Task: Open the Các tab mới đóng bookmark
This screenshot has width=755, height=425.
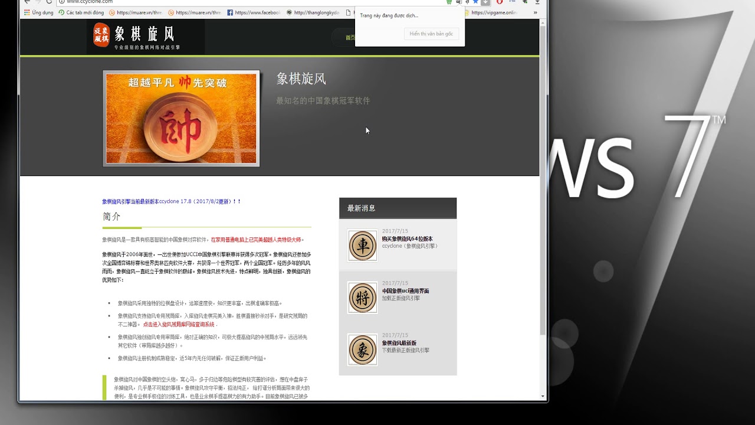Action: coord(81,12)
